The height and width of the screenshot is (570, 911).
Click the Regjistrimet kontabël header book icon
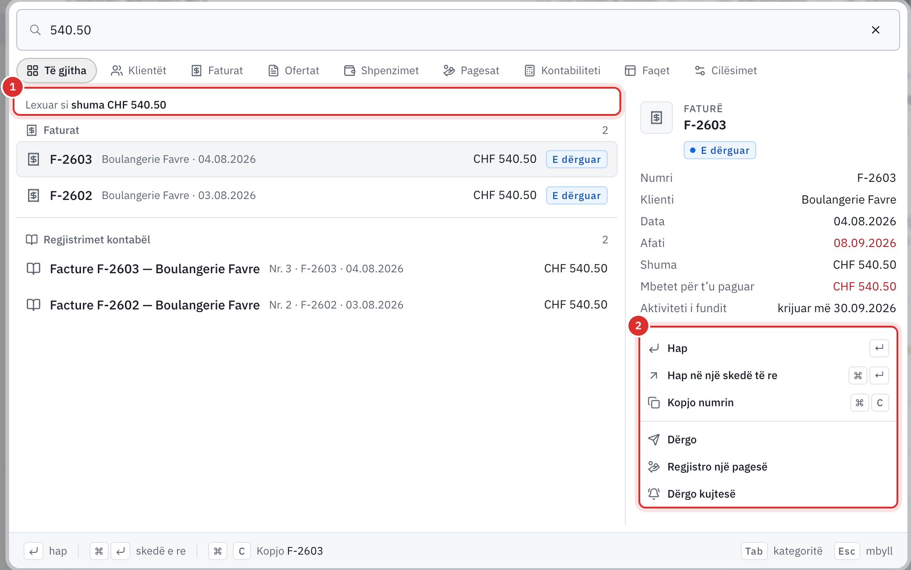click(x=32, y=240)
